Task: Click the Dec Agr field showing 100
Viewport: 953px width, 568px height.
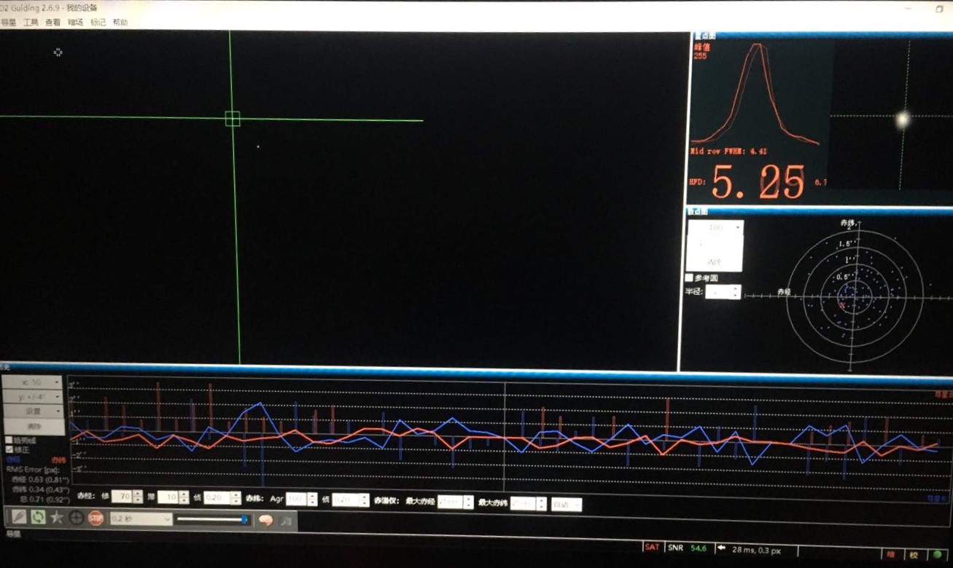Action: (296, 500)
